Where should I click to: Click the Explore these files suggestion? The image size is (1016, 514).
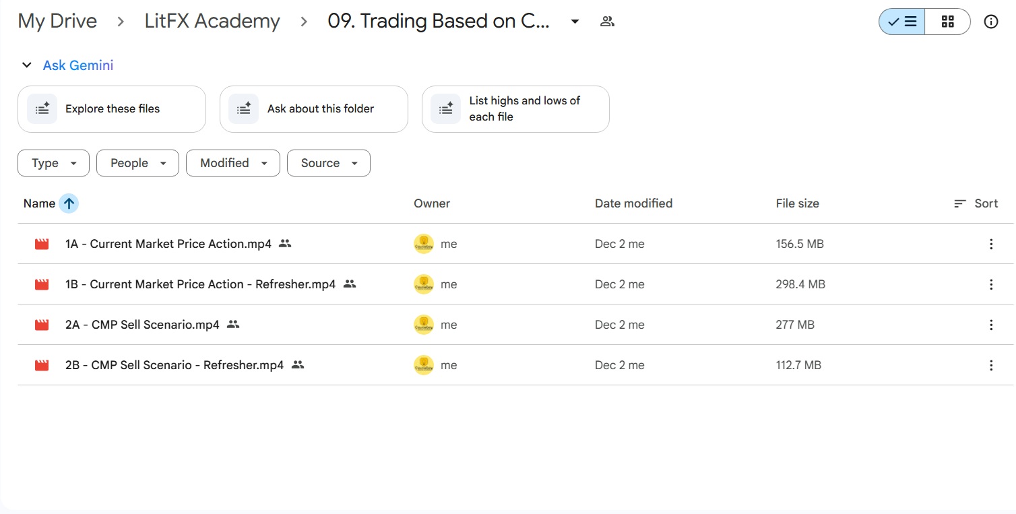pos(112,109)
